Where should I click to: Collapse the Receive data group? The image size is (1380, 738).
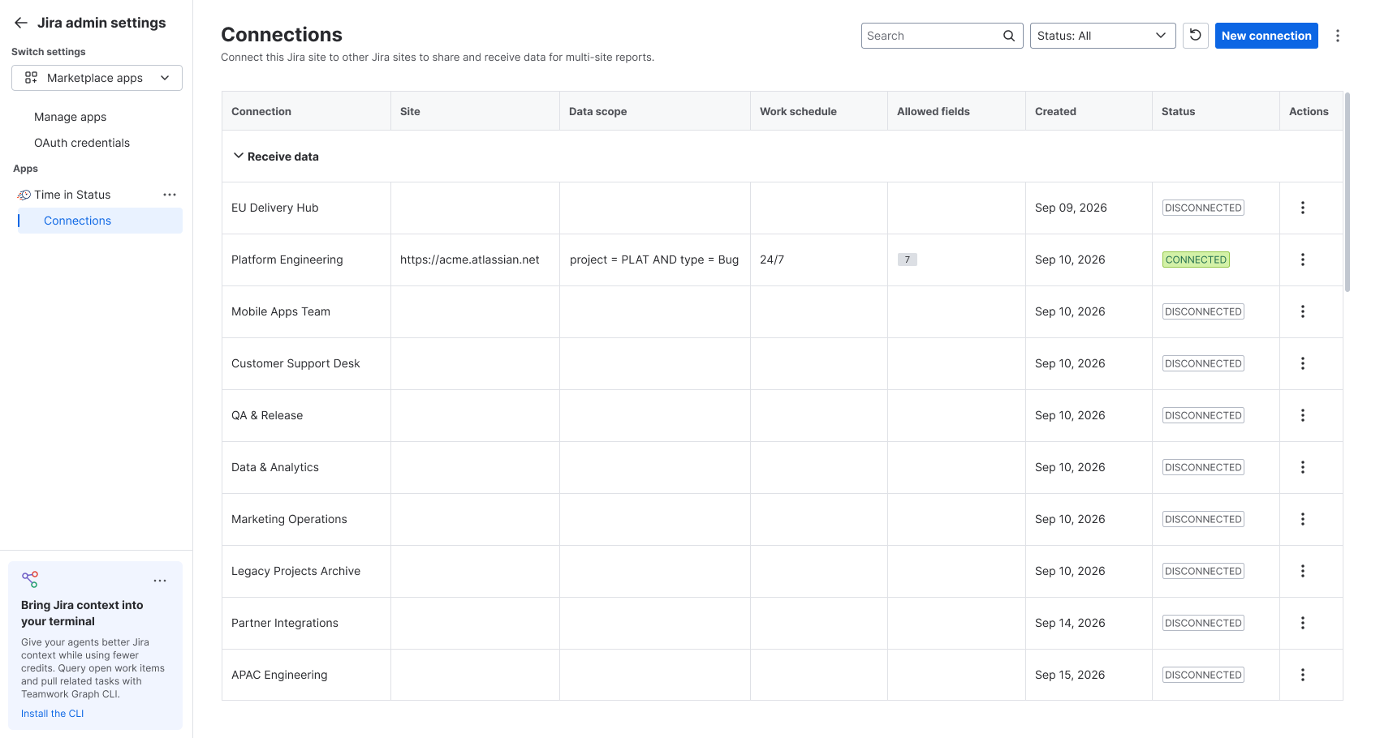239,156
